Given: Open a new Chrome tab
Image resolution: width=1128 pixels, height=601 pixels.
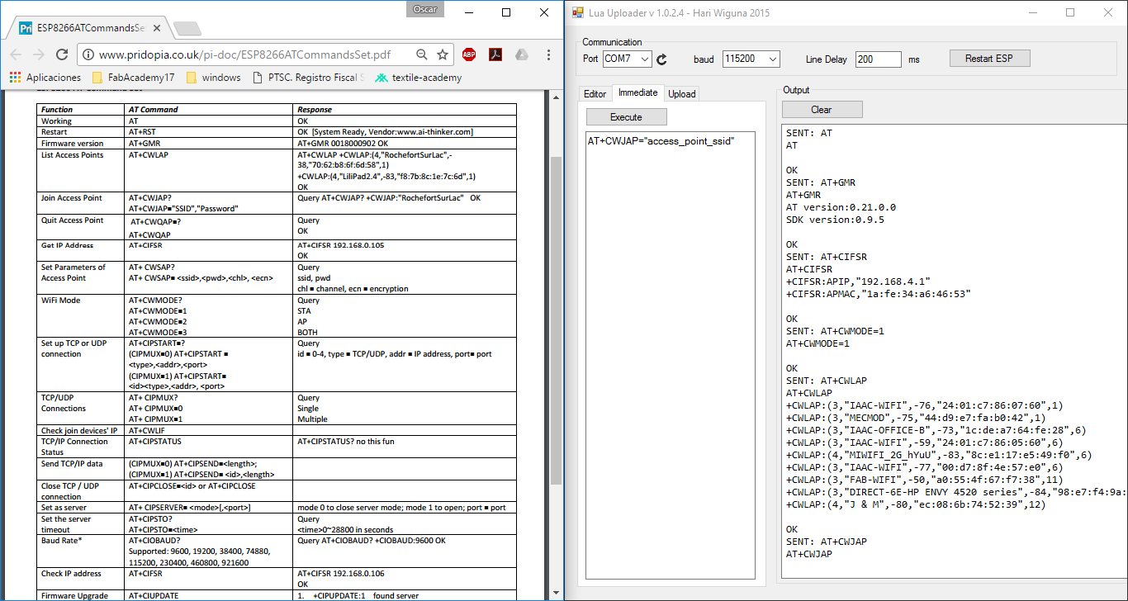Looking at the screenshot, I should coord(187,29).
